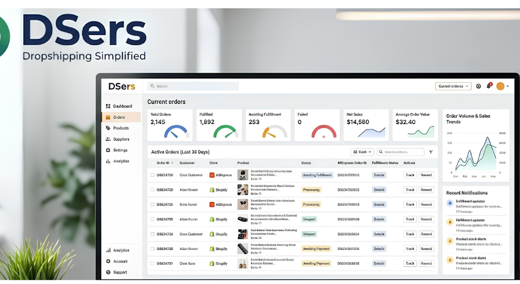
Task: Open the notifications bell with red badge
Action: click(489, 85)
